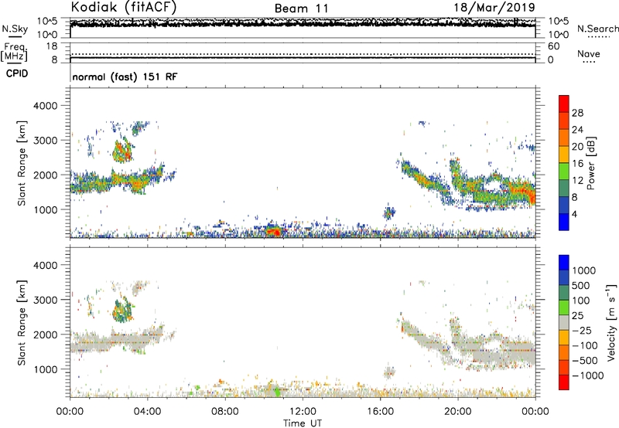Screen dimensions: 619x428
Task: Select the "N.Search" legend label
Action: click(x=598, y=29)
